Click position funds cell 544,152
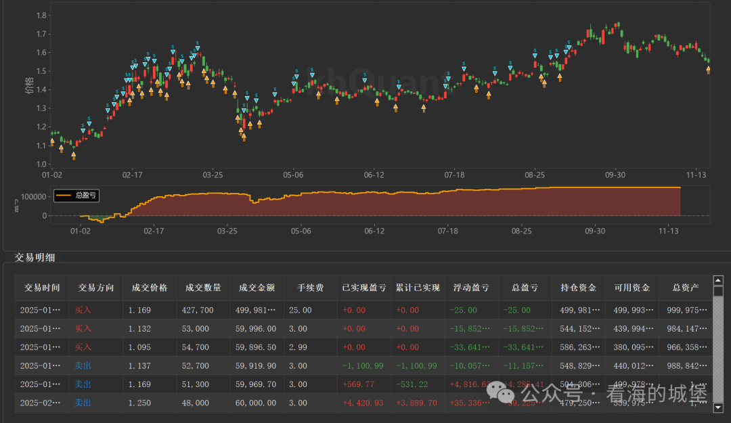This screenshot has width=731, height=423. [578, 329]
